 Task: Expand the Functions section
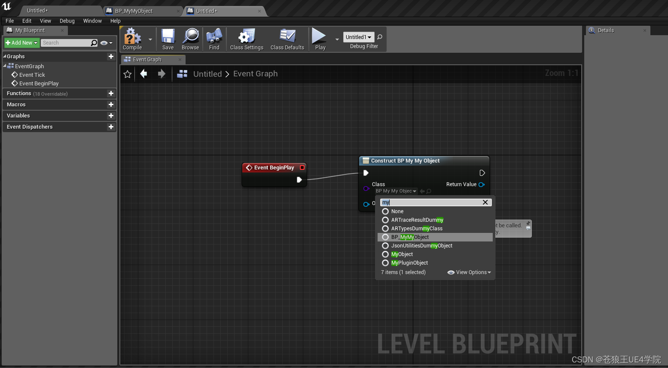tap(19, 93)
